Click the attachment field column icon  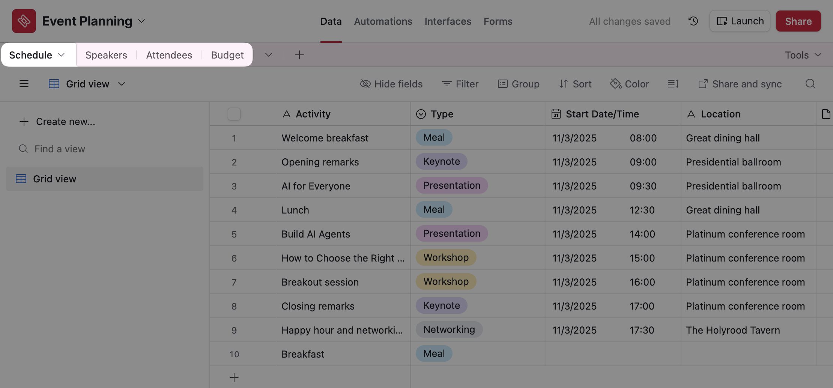[825, 114]
